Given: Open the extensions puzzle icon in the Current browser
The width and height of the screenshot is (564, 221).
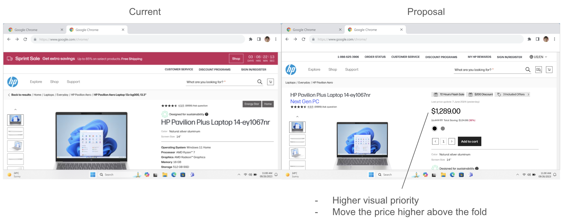Looking at the screenshot, I should 250,39.
